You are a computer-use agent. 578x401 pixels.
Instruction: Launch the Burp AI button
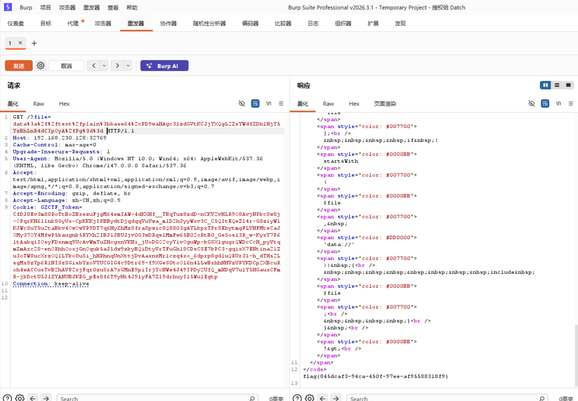tap(164, 66)
